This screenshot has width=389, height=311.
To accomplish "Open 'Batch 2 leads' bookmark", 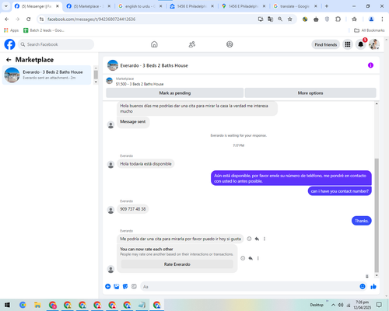I will pyautogui.click(x=44, y=30).
